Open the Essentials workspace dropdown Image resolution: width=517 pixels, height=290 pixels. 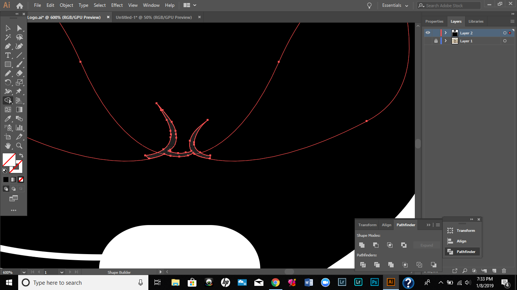[x=395, y=5]
